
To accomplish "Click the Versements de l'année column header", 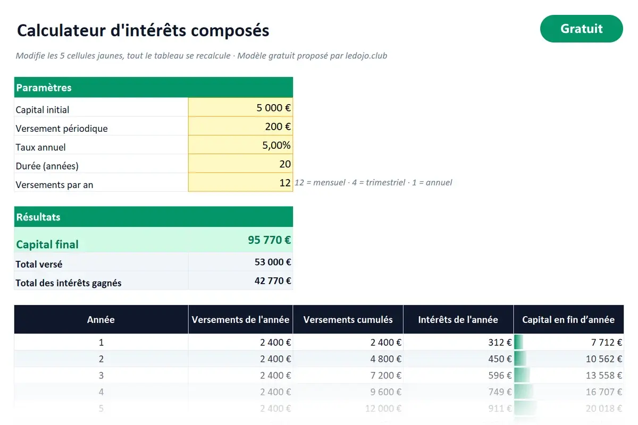I will tap(240, 319).
